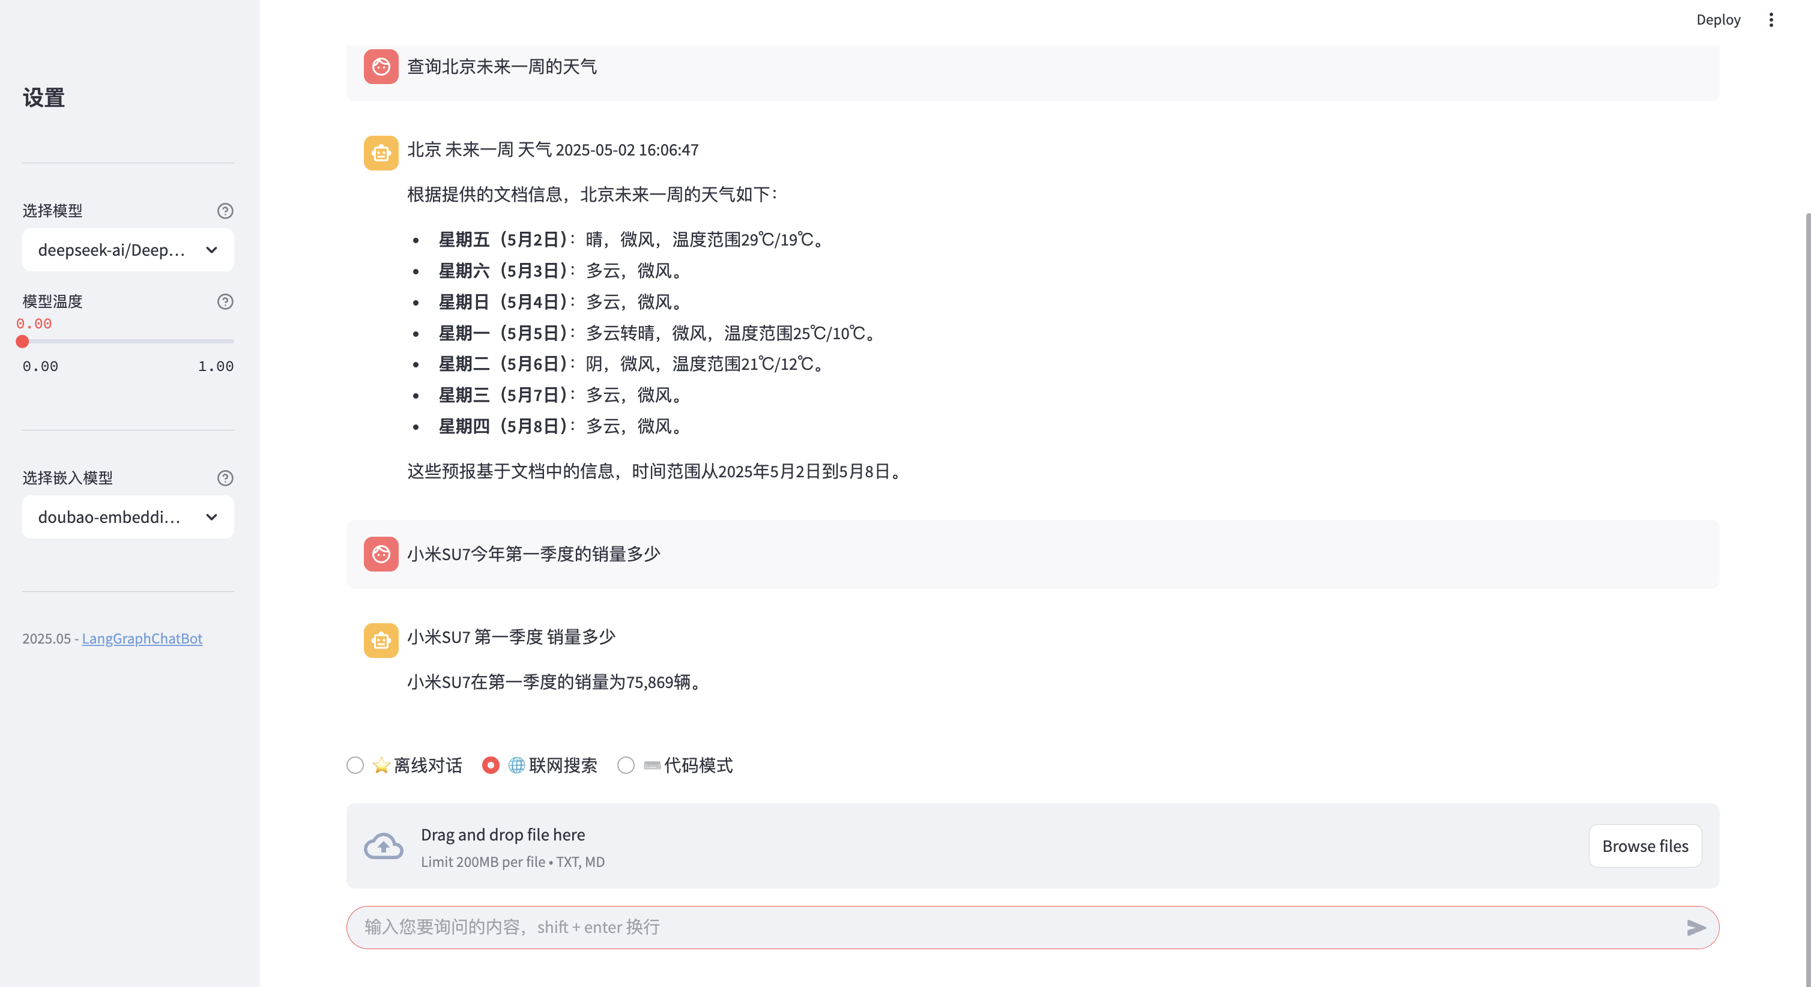Click chevron arrow in 选择嵌入模型 selector
The height and width of the screenshot is (987, 1811).
click(x=211, y=517)
